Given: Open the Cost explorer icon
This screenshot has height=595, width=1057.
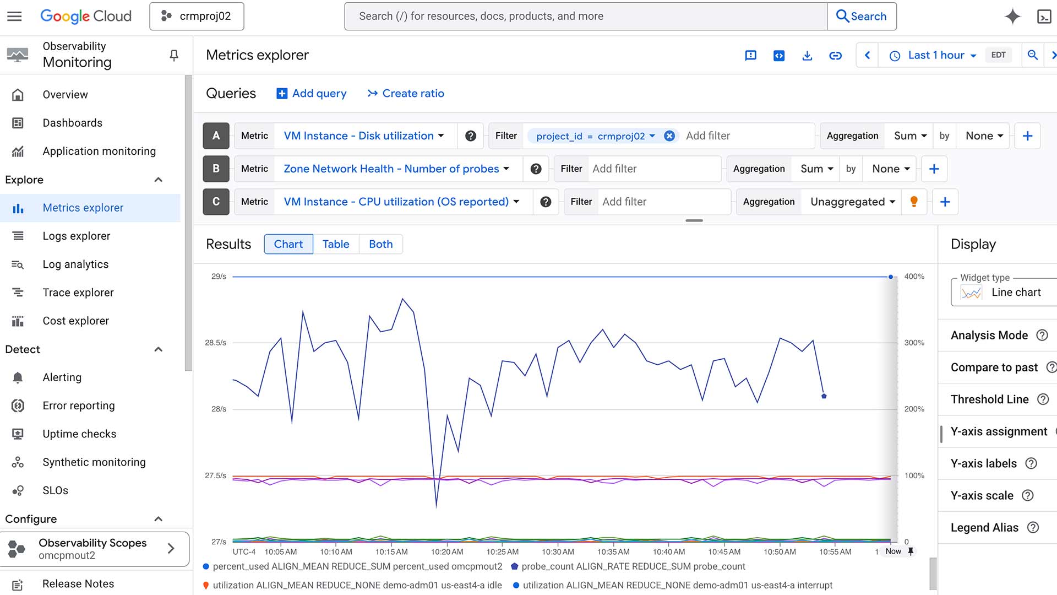Looking at the screenshot, I should [x=18, y=321].
